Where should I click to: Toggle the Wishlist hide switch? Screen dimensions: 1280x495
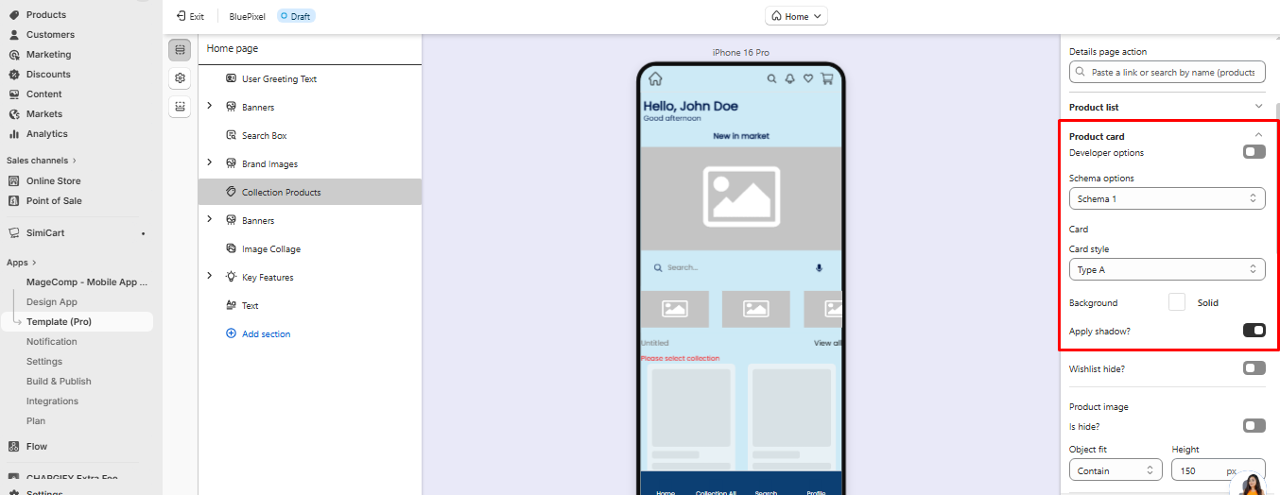[1254, 368]
